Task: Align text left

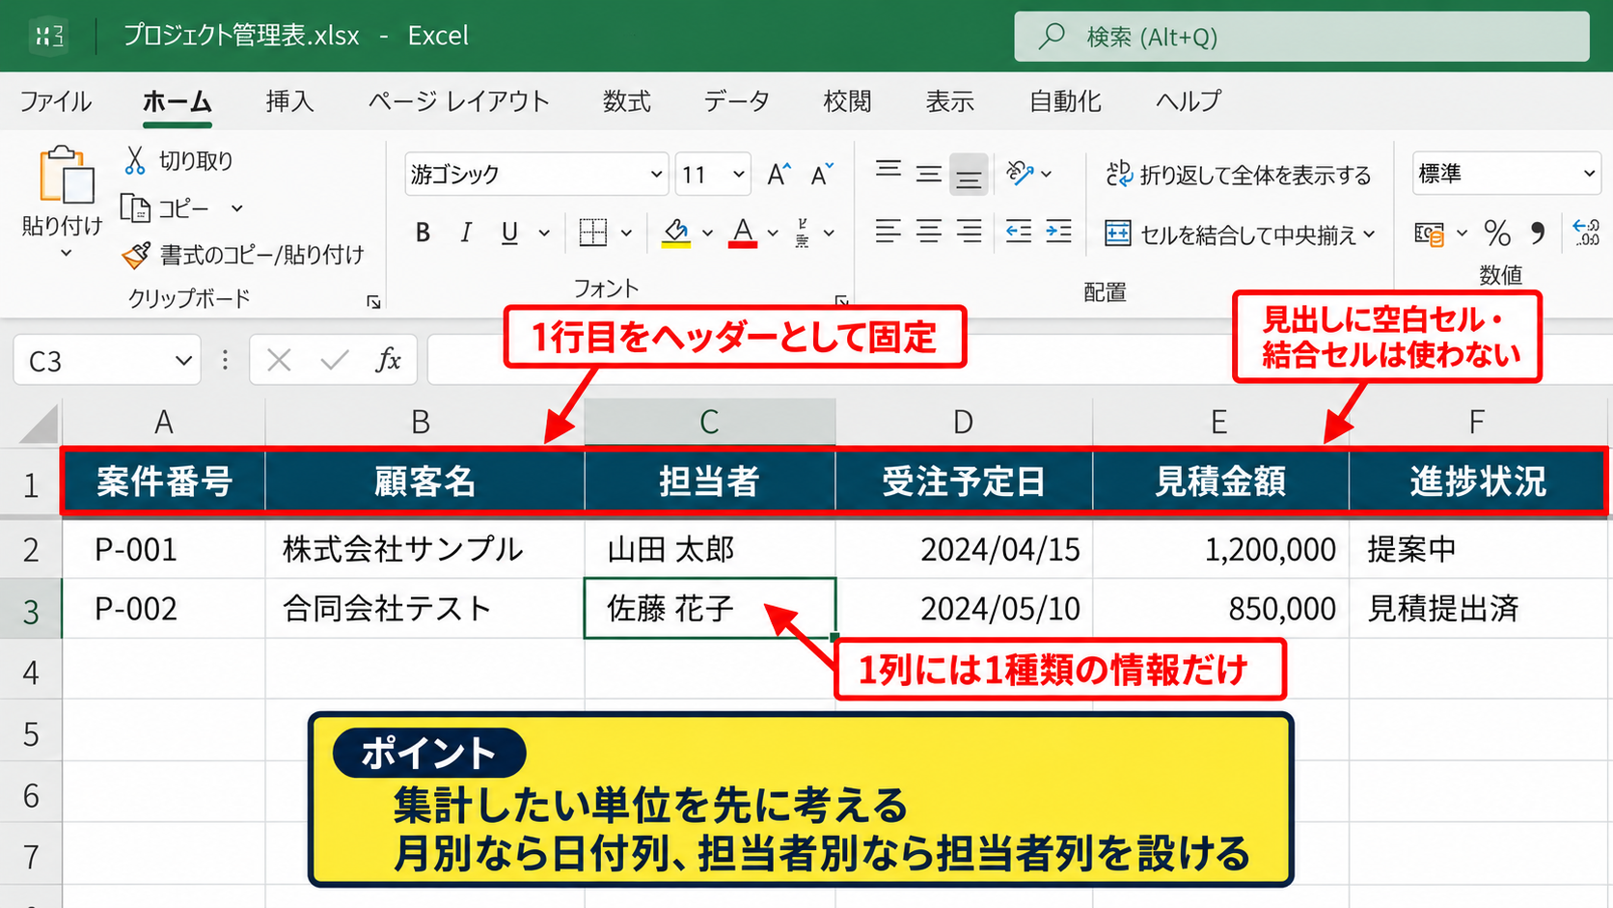Action: click(889, 232)
